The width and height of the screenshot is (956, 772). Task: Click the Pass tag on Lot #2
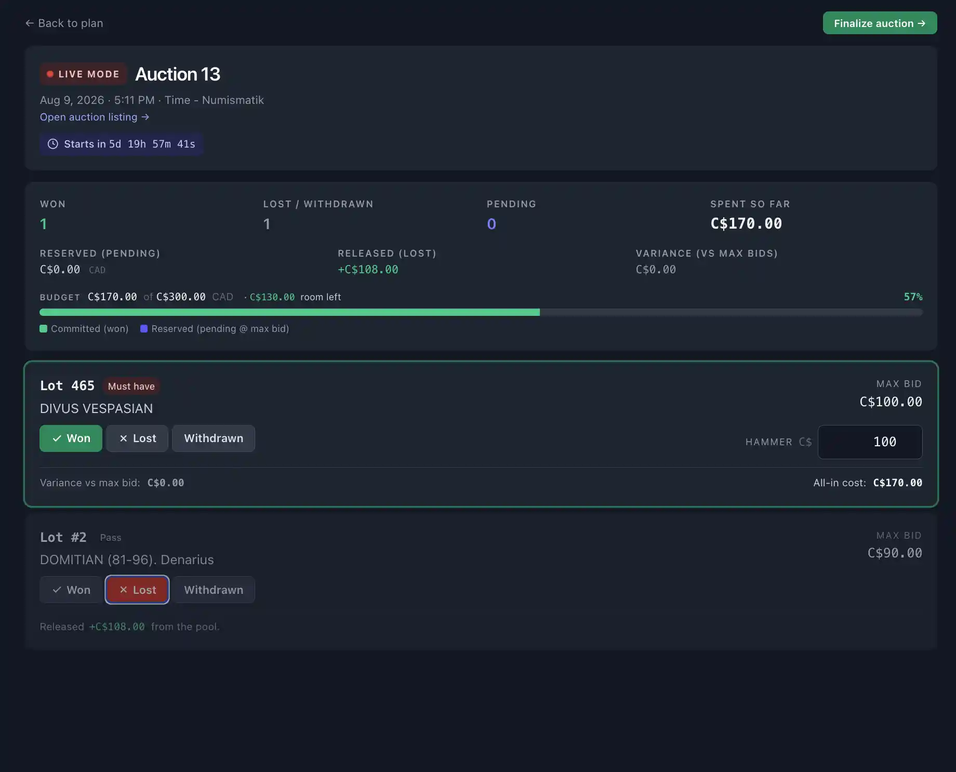[x=111, y=538]
